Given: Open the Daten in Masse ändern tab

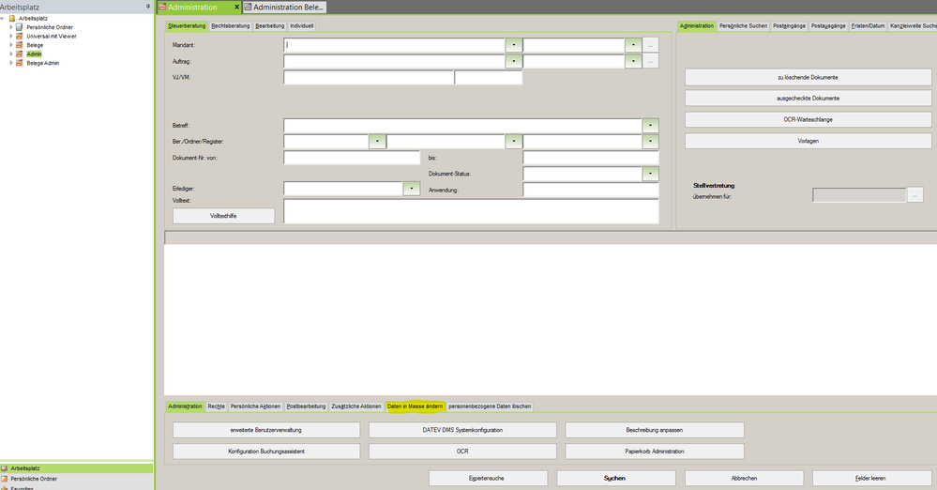Looking at the screenshot, I should (416, 406).
